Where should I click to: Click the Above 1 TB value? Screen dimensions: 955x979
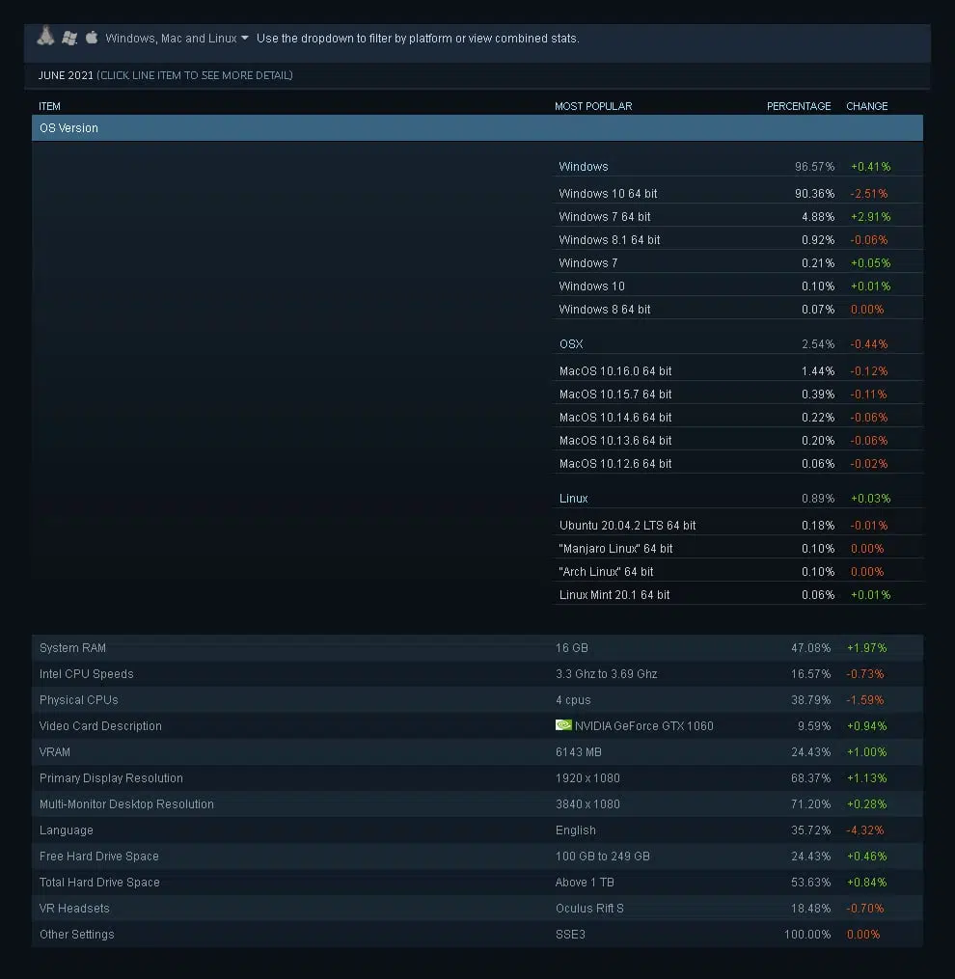pyautogui.click(x=585, y=883)
